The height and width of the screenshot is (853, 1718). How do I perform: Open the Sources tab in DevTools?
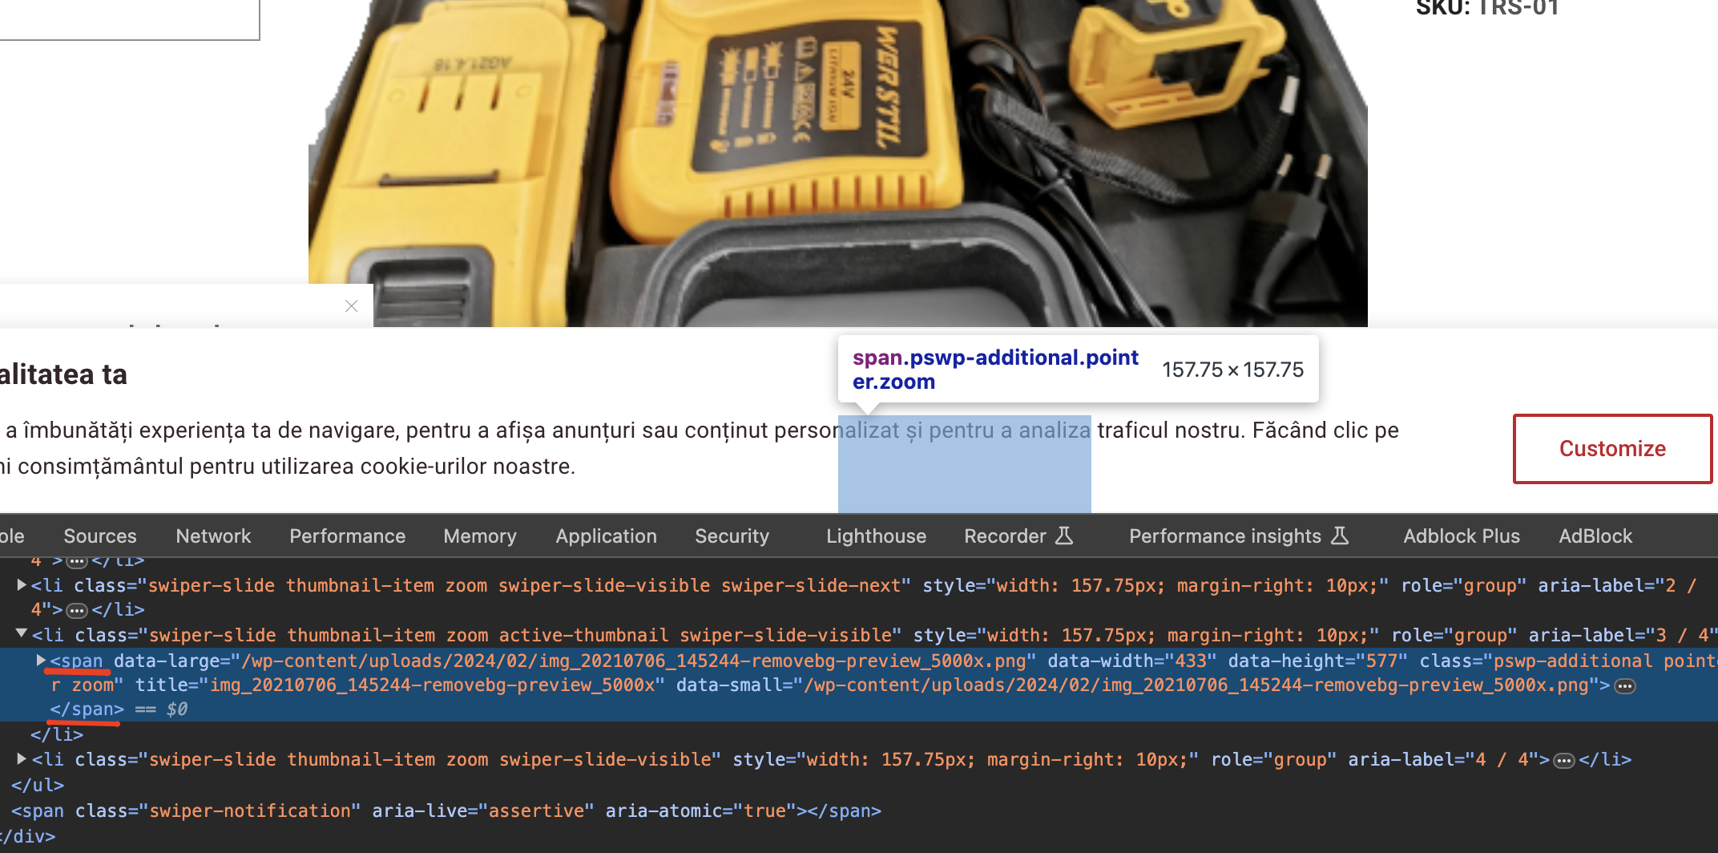point(100,536)
